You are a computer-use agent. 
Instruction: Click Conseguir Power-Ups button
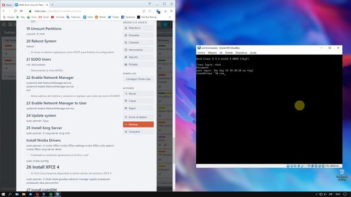pos(138,79)
